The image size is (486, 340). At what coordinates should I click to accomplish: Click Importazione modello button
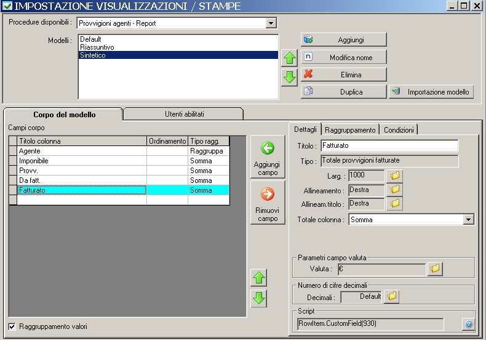pos(431,92)
